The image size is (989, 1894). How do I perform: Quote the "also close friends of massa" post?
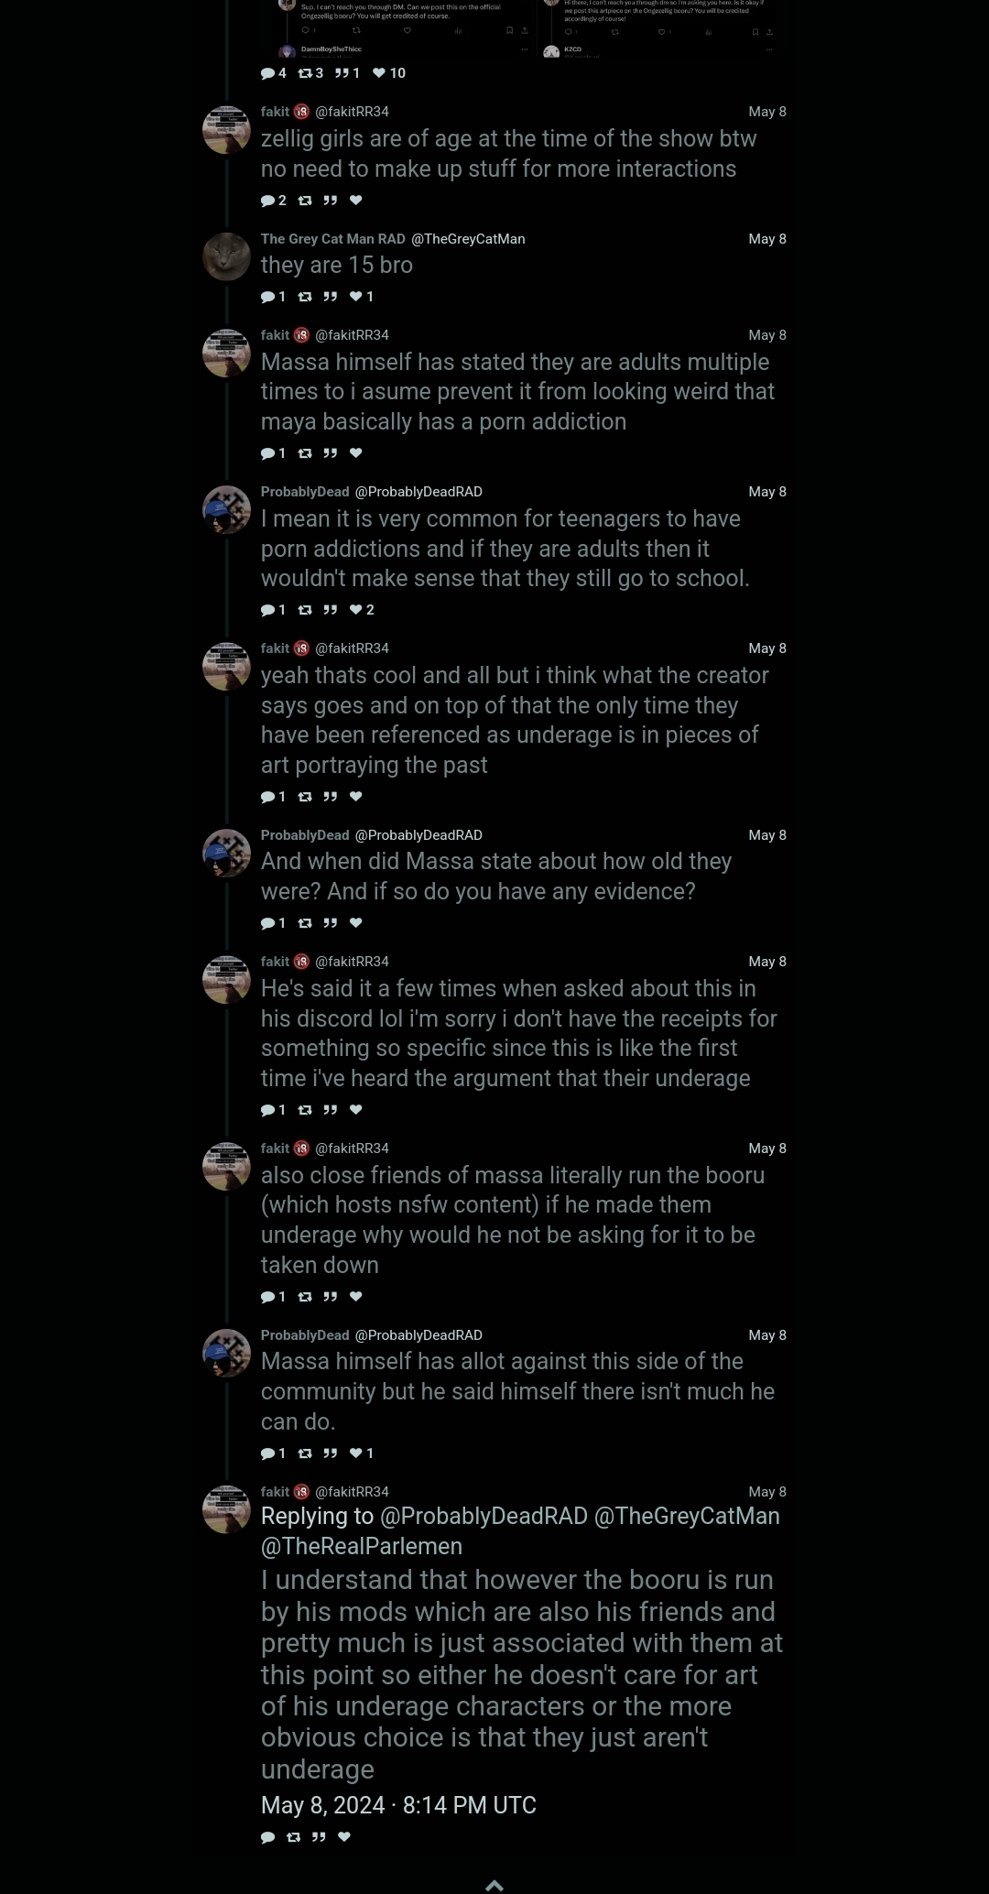pos(331,1297)
